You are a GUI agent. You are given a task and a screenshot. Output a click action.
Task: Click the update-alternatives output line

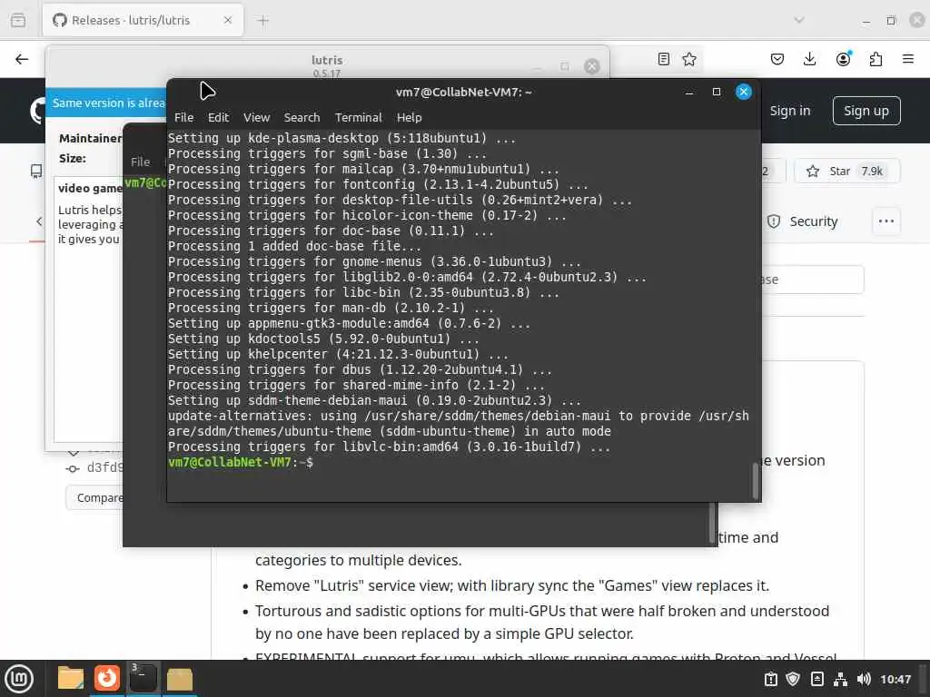pos(458,424)
